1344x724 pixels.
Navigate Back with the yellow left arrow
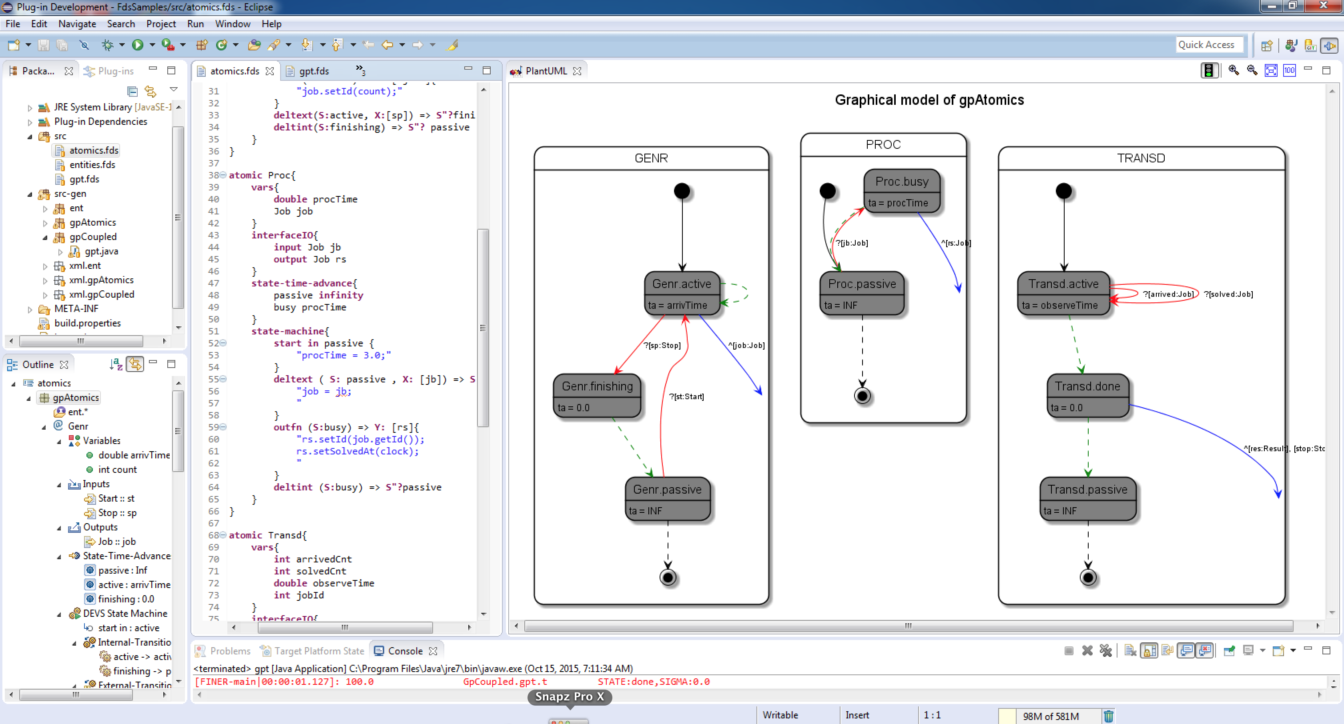tap(387, 45)
